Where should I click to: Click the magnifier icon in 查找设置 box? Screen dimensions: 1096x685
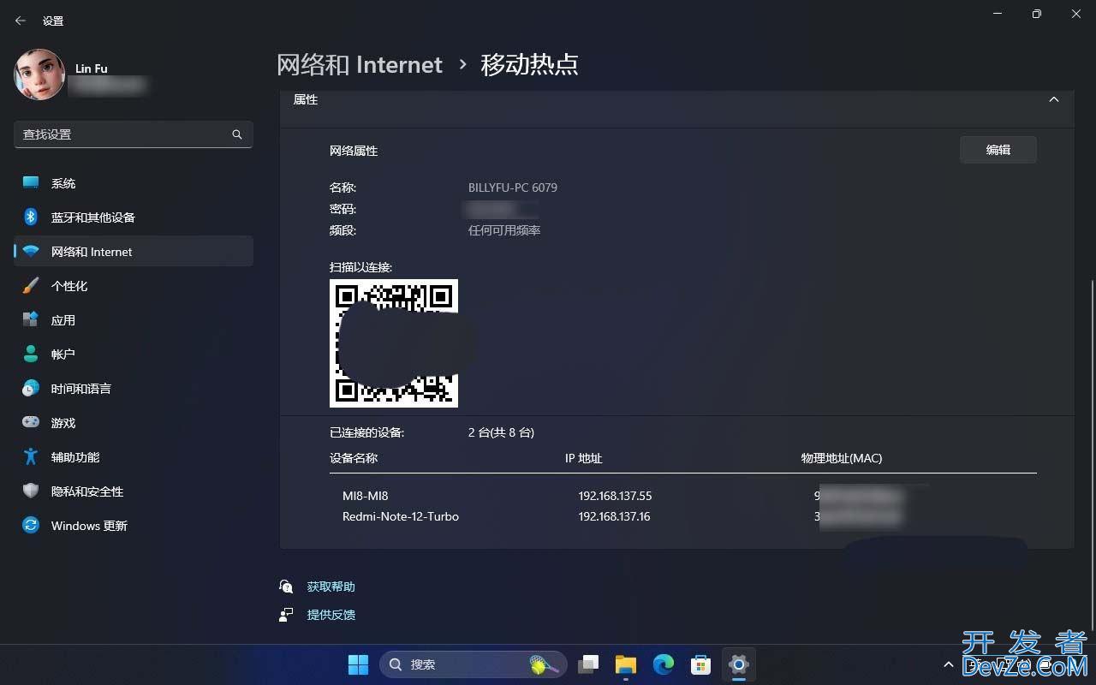point(237,134)
